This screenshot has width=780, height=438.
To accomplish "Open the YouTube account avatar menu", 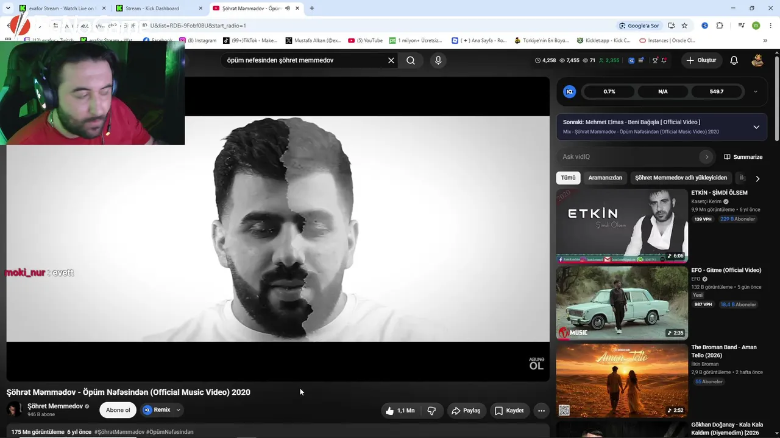I will 757,60.
